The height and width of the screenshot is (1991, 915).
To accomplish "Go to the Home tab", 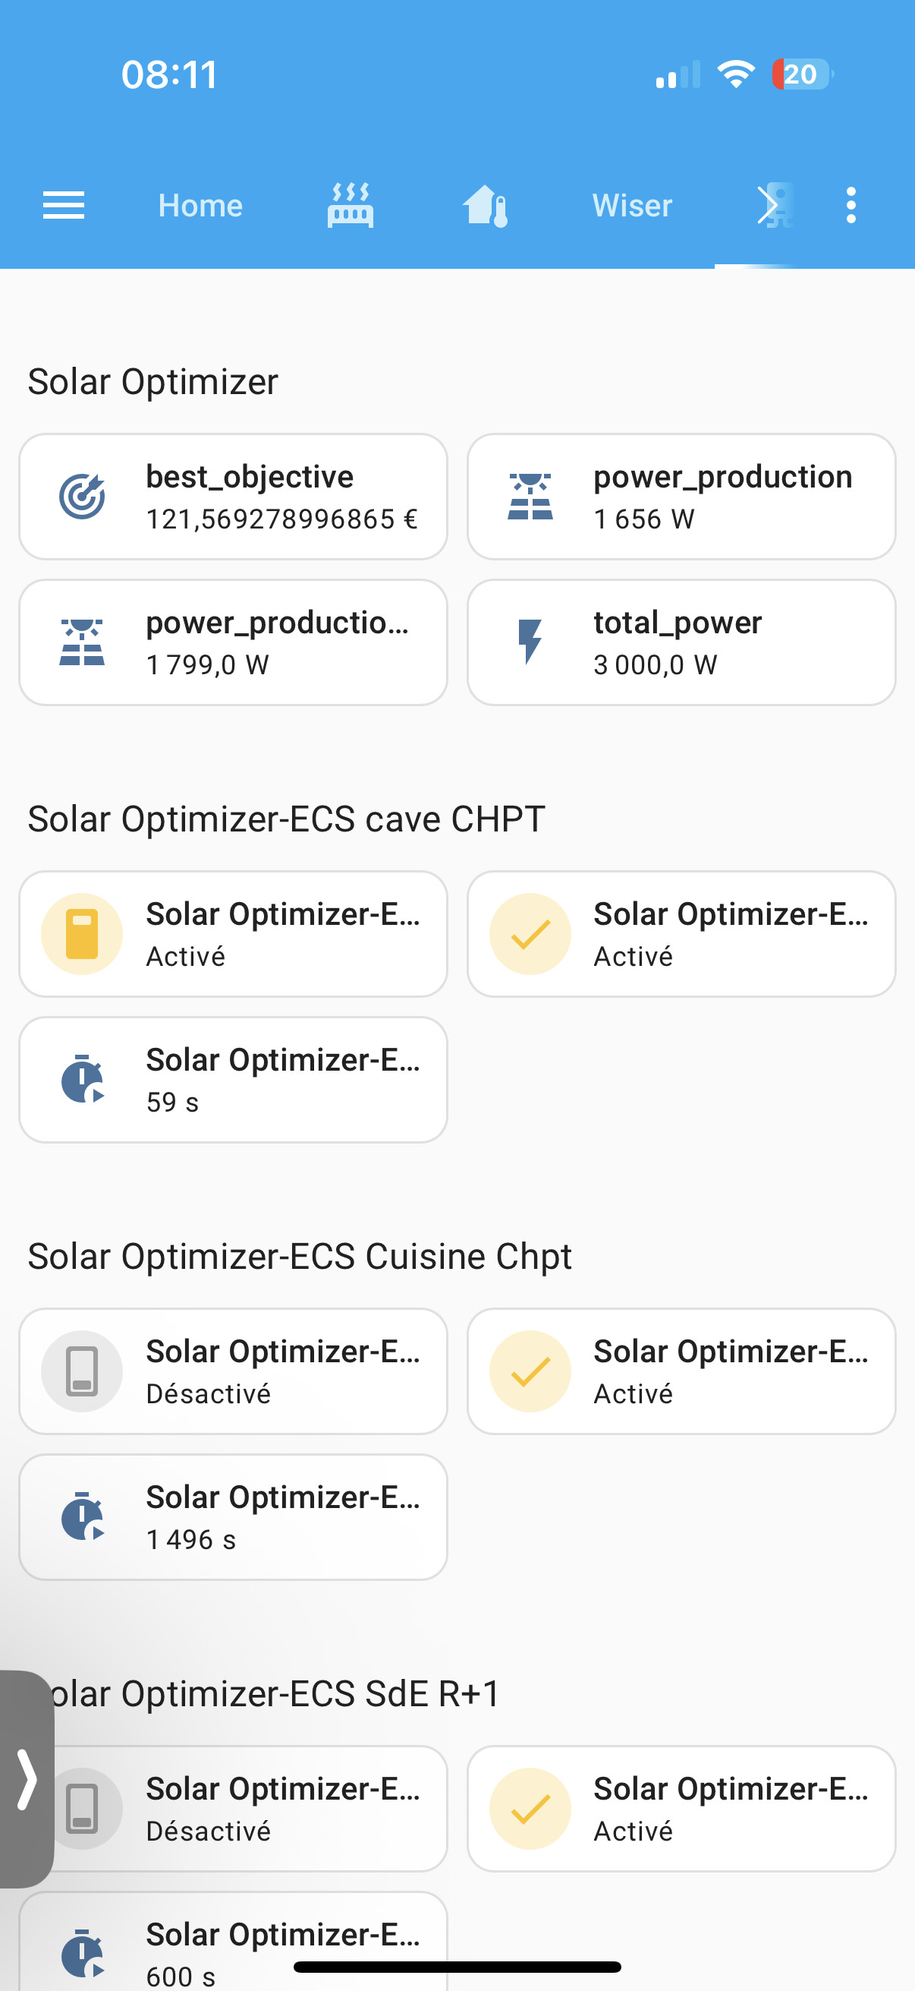I will [200, 206].
